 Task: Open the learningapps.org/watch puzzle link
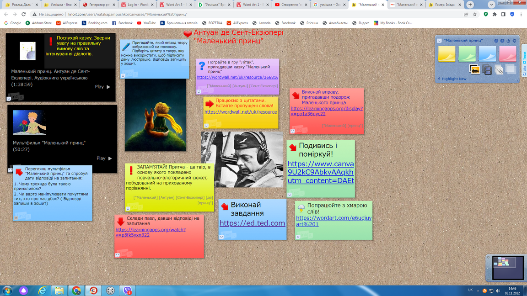151,233
